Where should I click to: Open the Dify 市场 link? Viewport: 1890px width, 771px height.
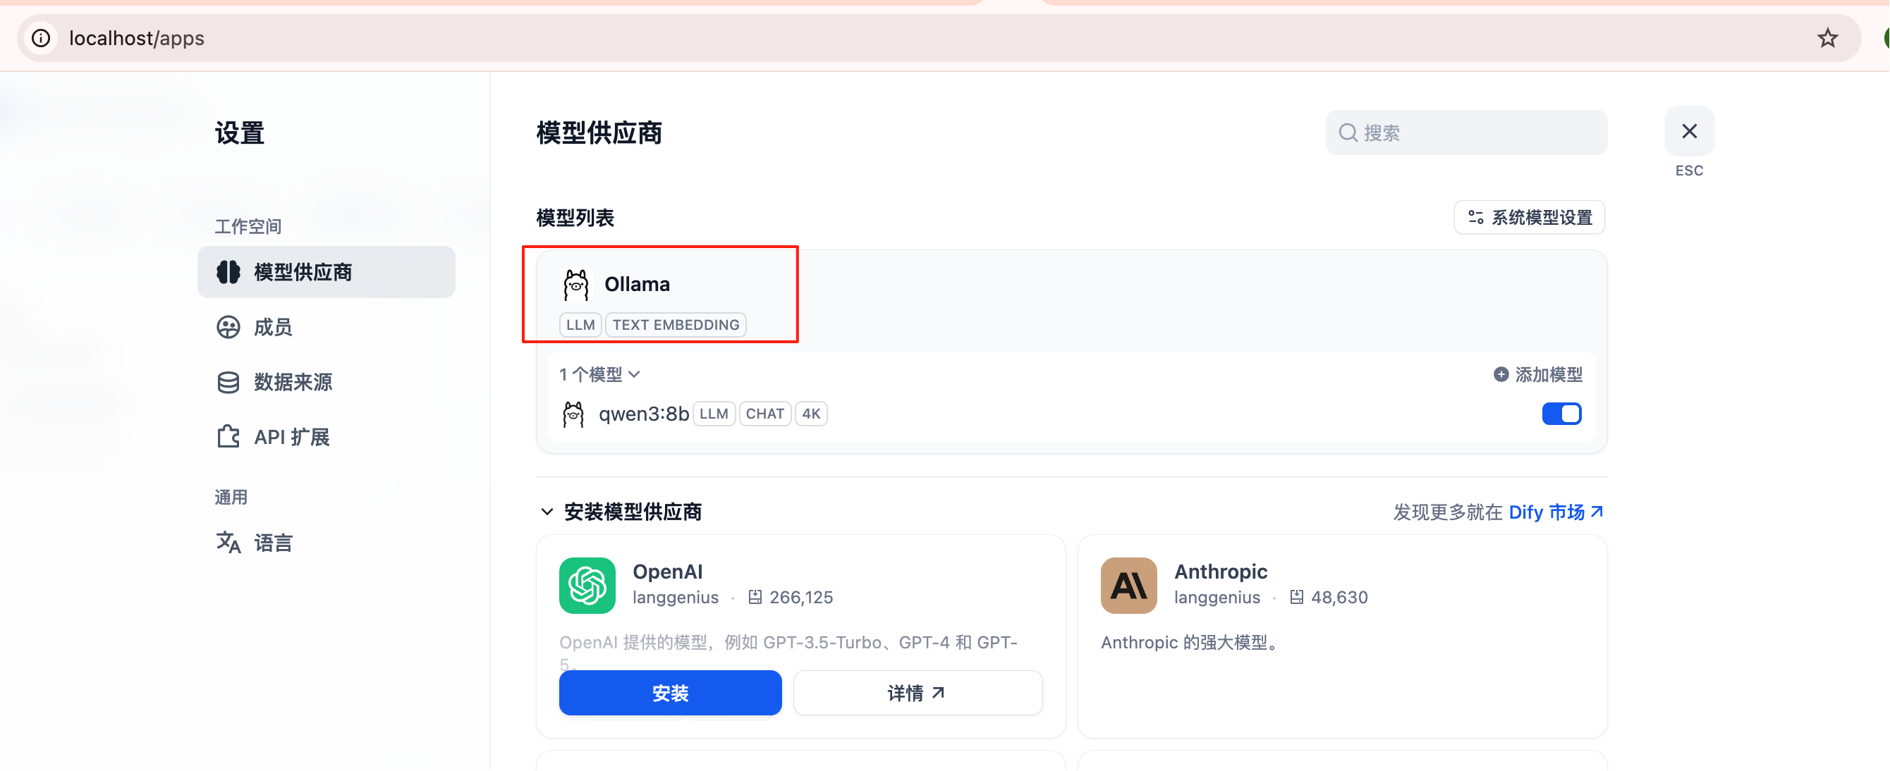1555,512
